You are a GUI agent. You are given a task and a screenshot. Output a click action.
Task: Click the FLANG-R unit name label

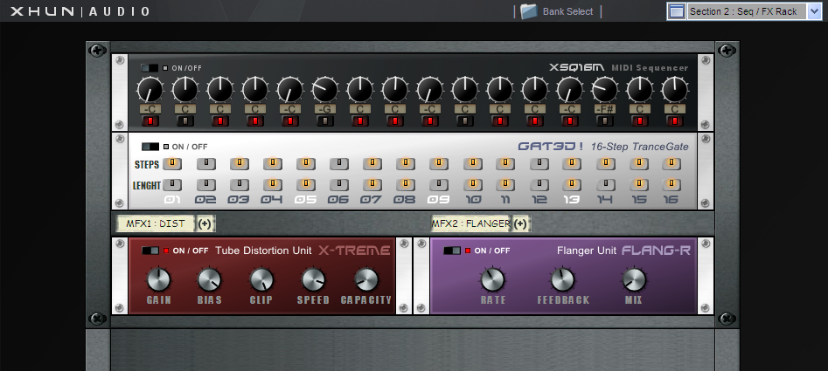pyautogui.click(x=656, y=251)
